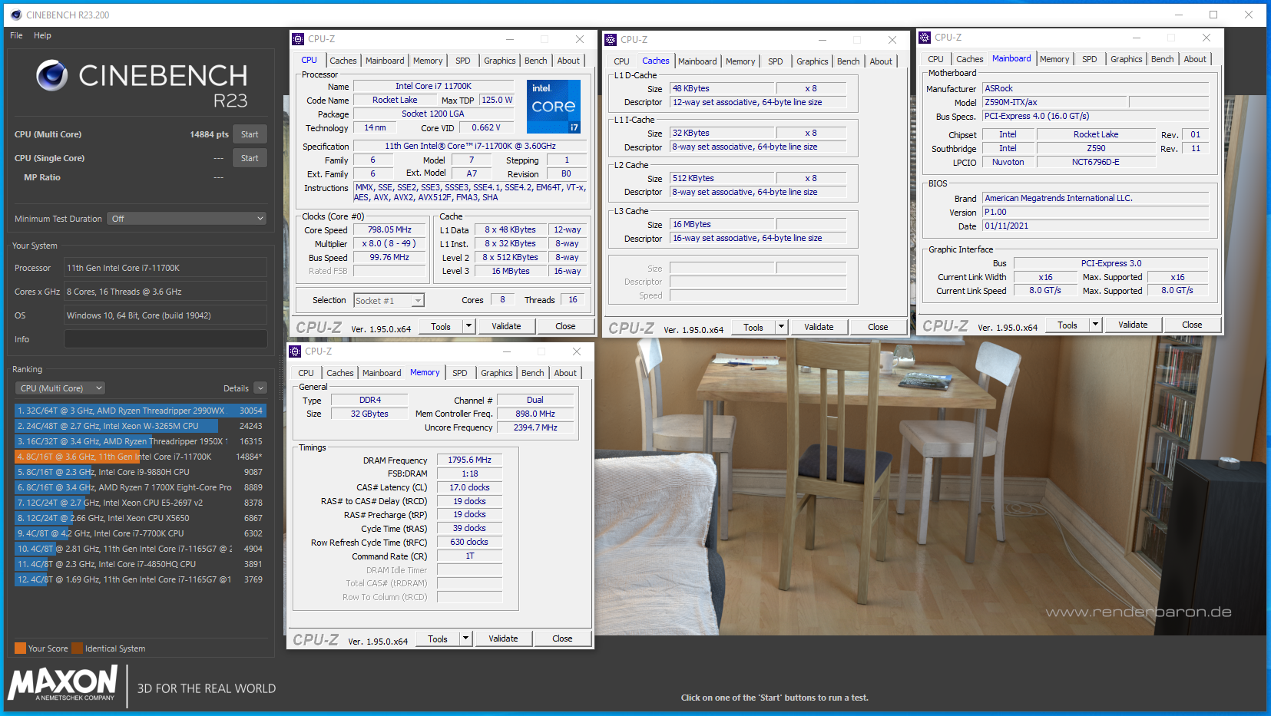The height and width of the screenshot is (716, 1271).
Task: Click the ASRock manufacturer field
Action: [1096, 89]
